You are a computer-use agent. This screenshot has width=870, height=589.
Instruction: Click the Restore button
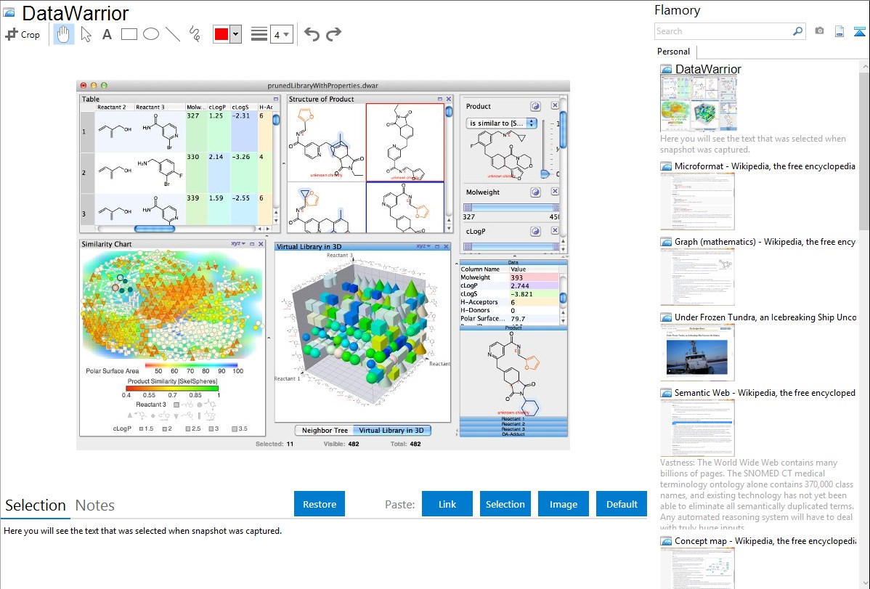(x=320, y=504)
